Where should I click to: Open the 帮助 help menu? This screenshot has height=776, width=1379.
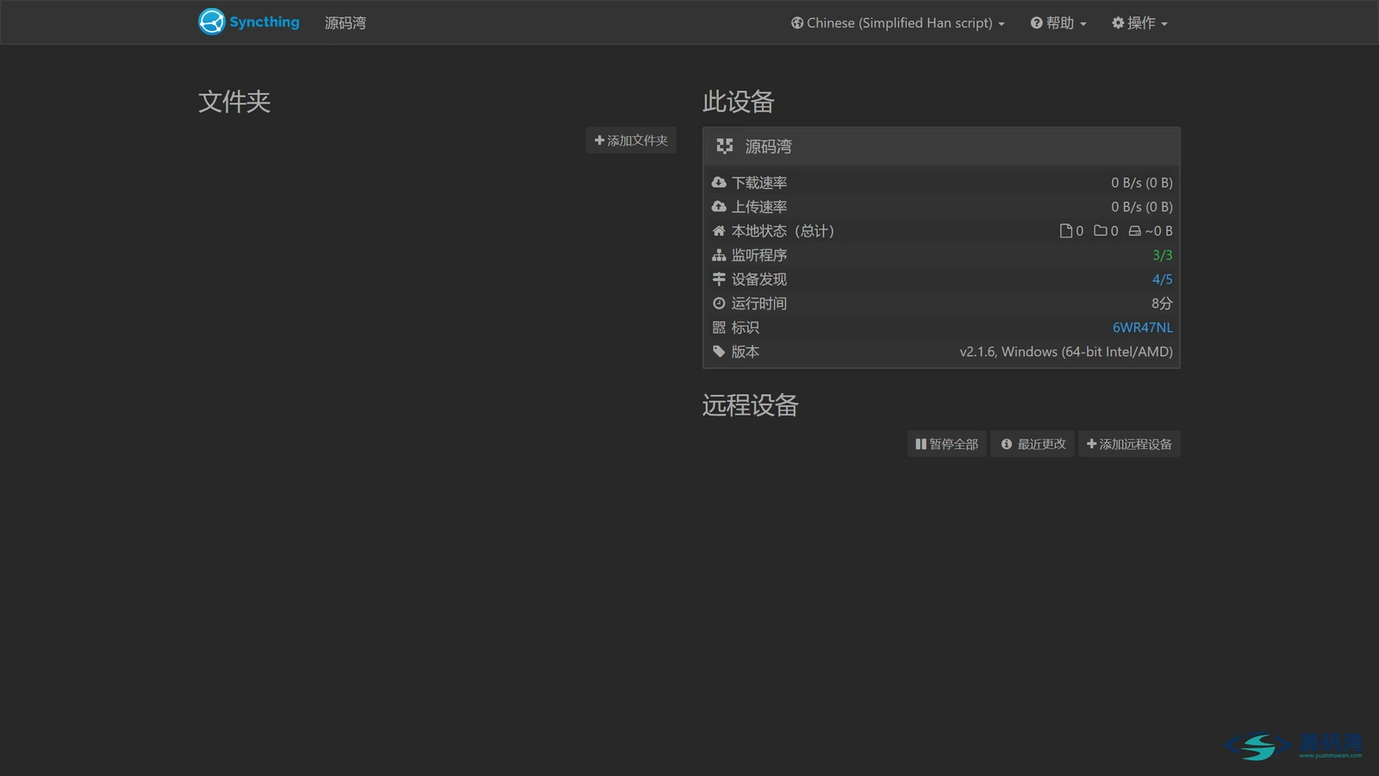pos(1058,23)
